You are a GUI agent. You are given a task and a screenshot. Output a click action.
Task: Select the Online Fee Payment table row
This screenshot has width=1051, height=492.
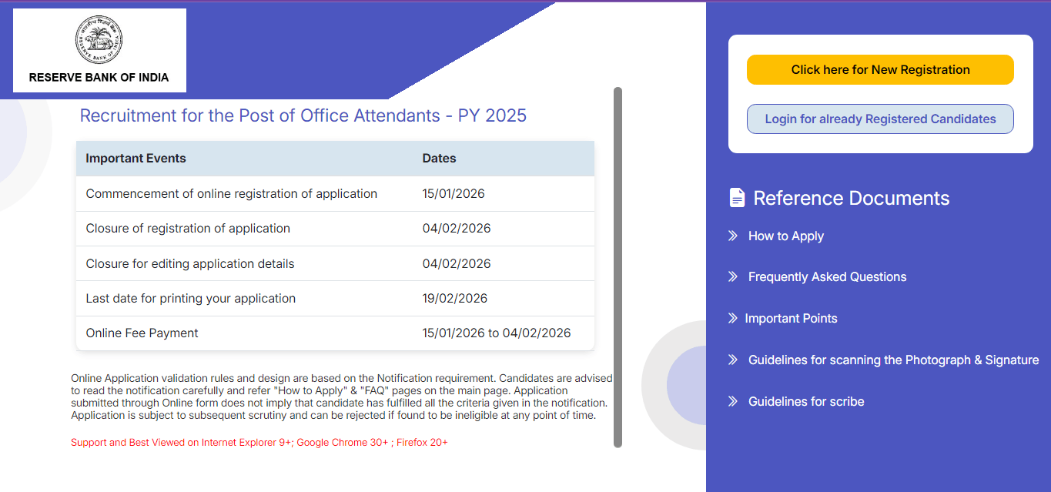click(x=335, y=333)
